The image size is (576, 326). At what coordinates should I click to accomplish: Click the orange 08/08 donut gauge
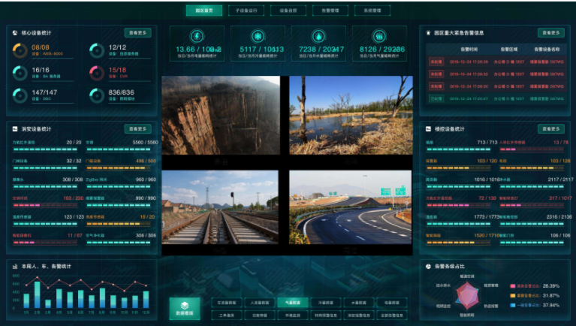click(x=20, y=50)
